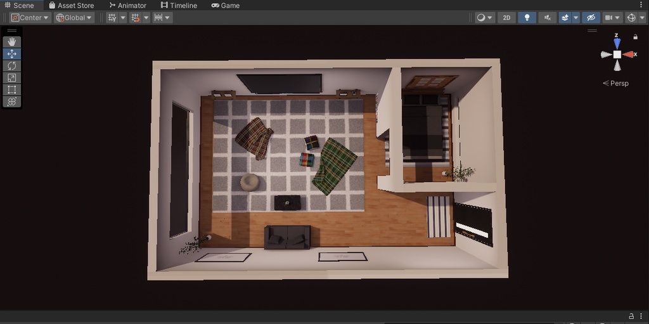Open the Asset Store tab
Screen dimensions: 649x324
(71, 5)
